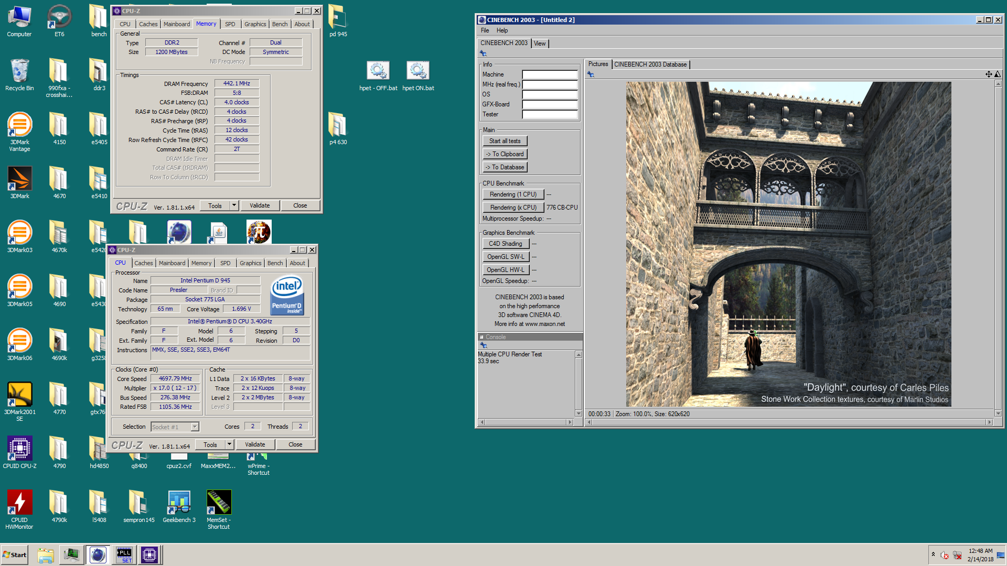Image resolution: width=1007 pixels, height=566 pixels.
Task: Open CPUID HWMonitor shortcut
Action: [x=19, y=510]
